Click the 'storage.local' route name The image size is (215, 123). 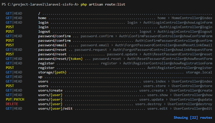(199, 72)
